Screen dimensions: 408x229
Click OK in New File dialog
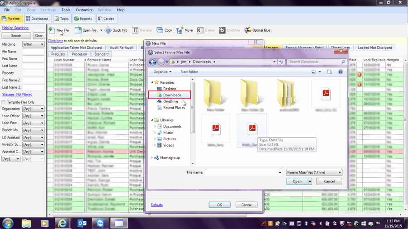pyautogui.click(x=219, y=205)
